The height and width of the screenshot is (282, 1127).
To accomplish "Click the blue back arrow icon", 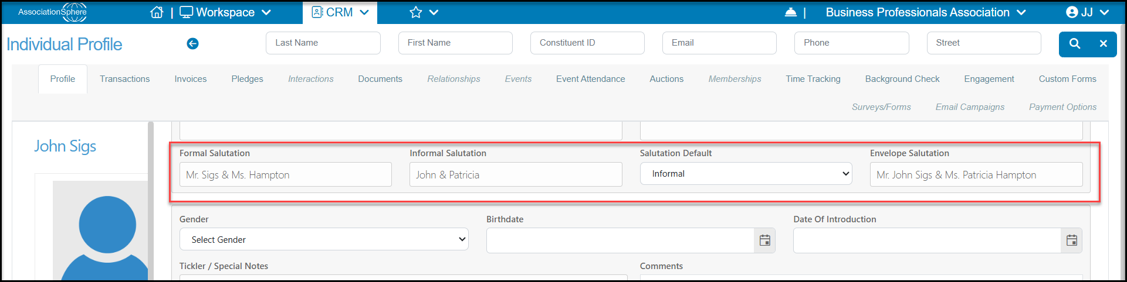I will pos(192,43).
